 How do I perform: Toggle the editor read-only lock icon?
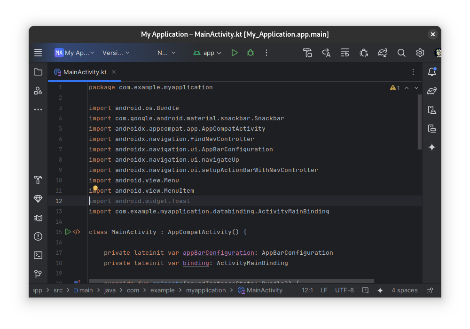[429, 290]
